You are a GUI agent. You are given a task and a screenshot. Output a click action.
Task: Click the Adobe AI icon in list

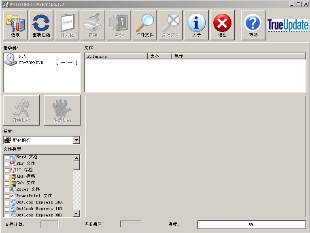[13, 170]
